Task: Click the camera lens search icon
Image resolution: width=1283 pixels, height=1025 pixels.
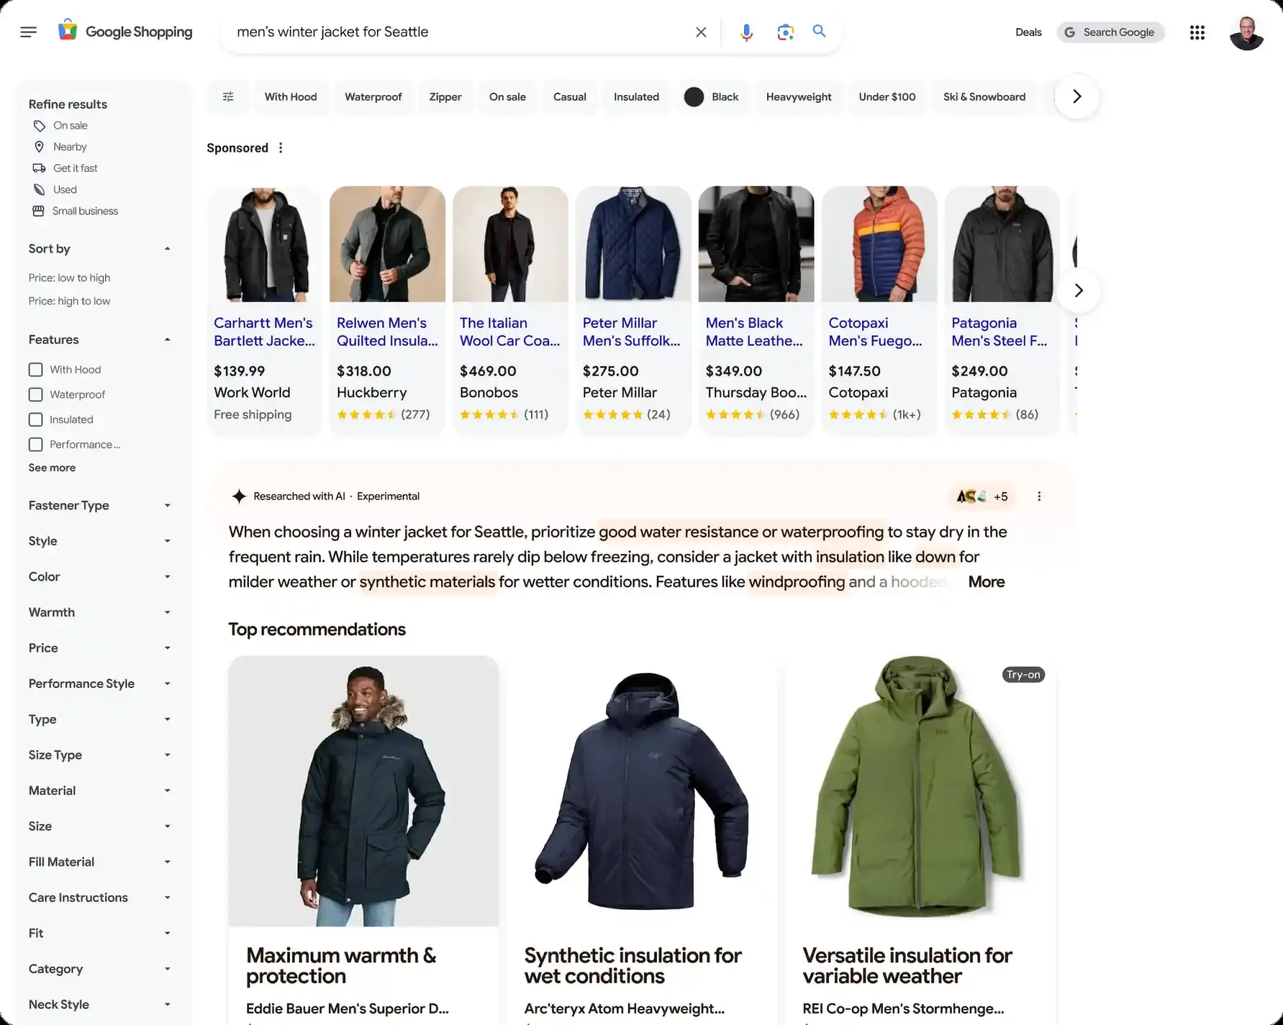Action: point(783,31)
